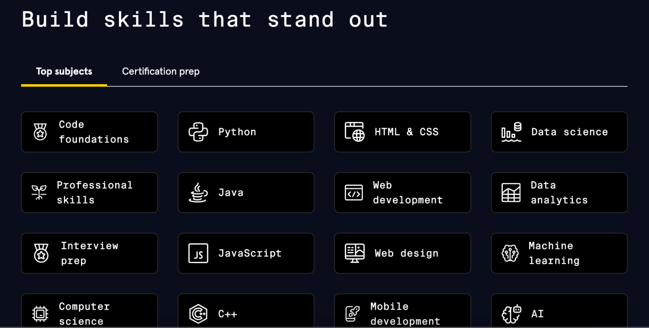The image size is (649, 328).
Task: Select the HTML & CSS browser globe icon
Action: coord(354,132)
